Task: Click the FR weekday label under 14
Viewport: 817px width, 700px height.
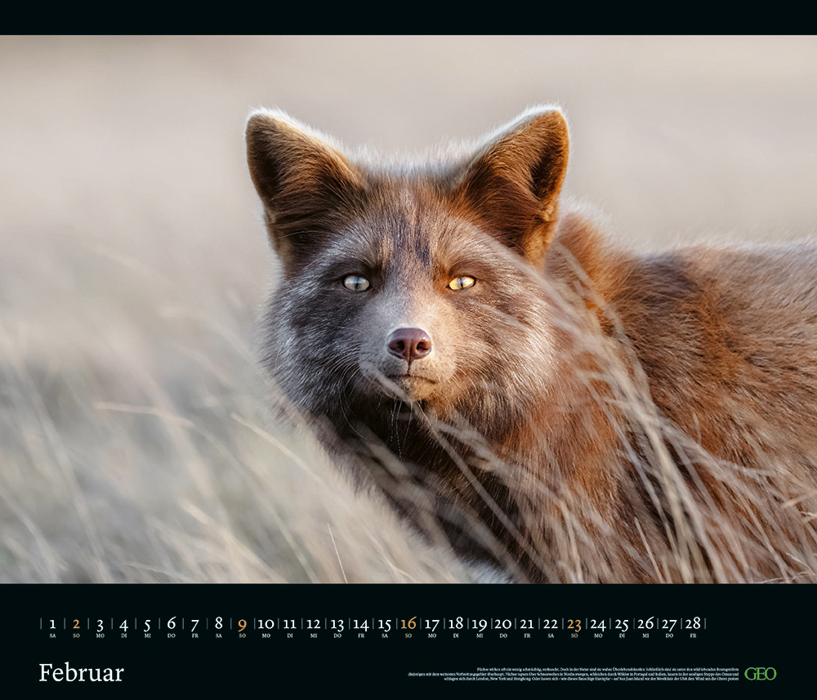Action: click(361, 636)
